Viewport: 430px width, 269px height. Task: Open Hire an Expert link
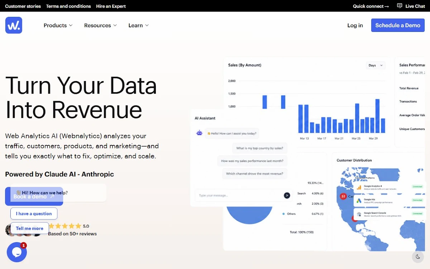[x=111, y=6]
